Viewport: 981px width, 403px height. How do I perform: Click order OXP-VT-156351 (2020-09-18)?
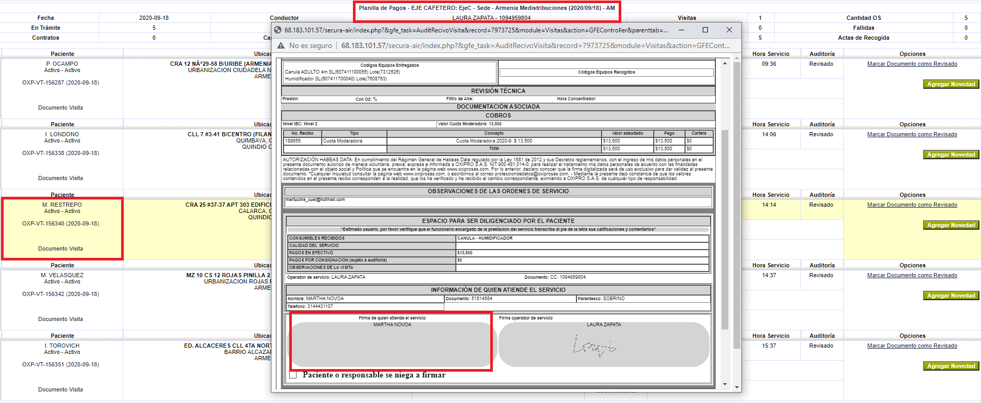pyautogui.click(x=61, y=364)
